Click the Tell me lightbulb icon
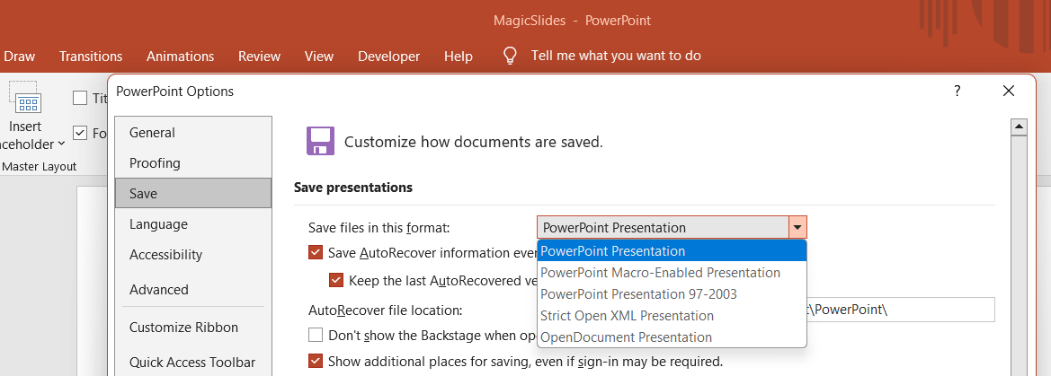Screen dimensions: 1051x376 pyautogui.click(x=510, y=56)
